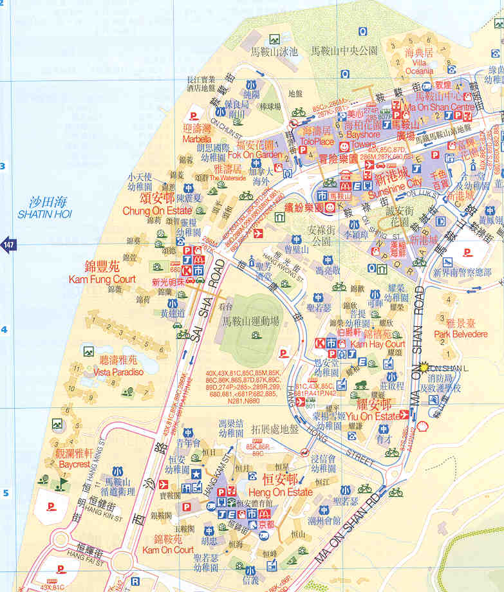Click the star icon beside 恒安幼稚園
The image size is (504, 592).
click(x=196, y=474)
